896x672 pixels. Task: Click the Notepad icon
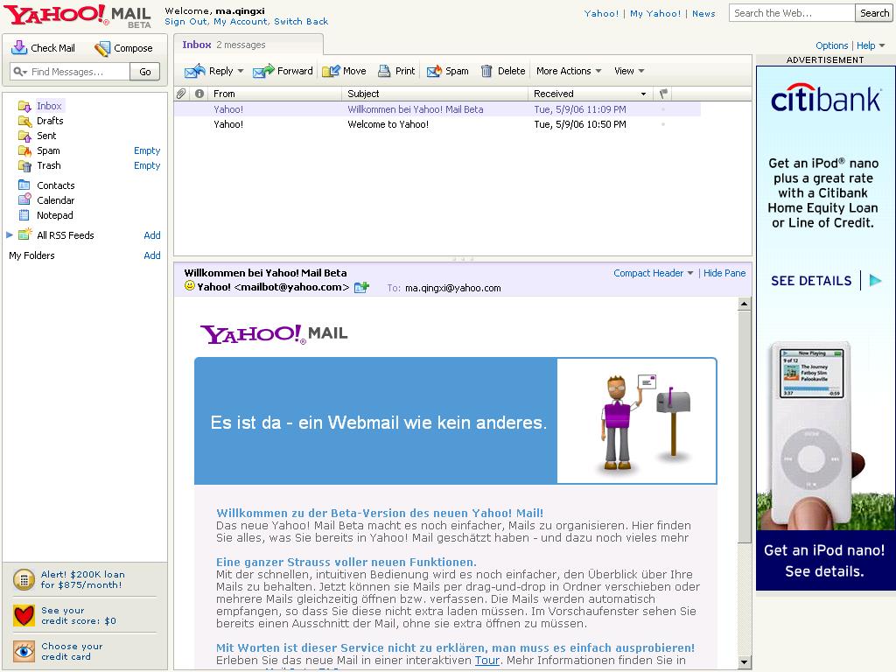24,215
